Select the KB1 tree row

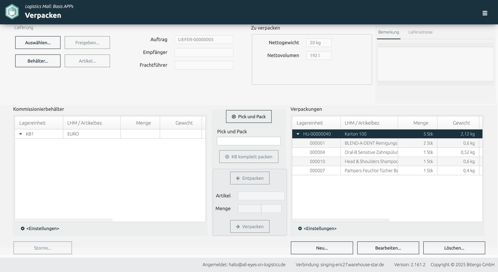click(x=110, y=134)
